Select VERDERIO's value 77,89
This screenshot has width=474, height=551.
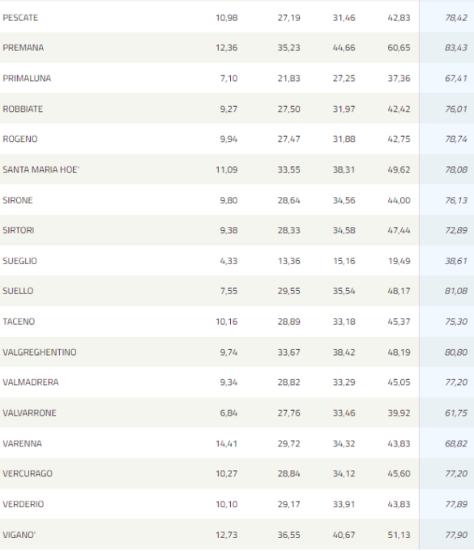click(456, 504)
